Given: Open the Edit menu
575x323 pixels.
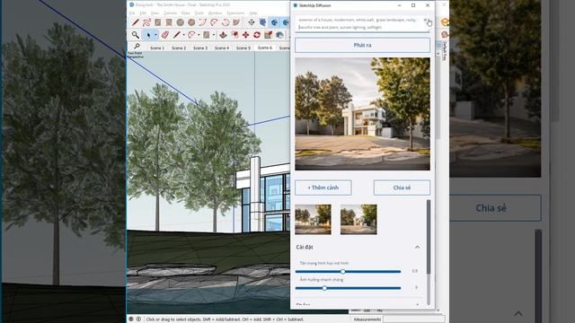Looking at the screenshot, I should pos(143,13).
